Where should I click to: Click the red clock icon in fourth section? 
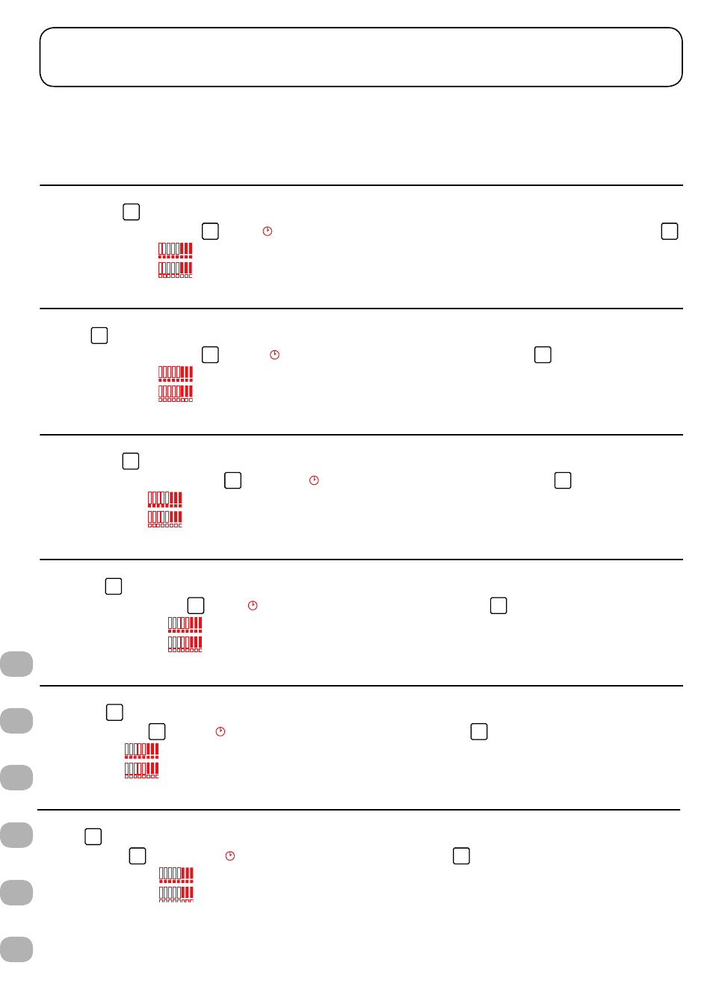point(253,606)
